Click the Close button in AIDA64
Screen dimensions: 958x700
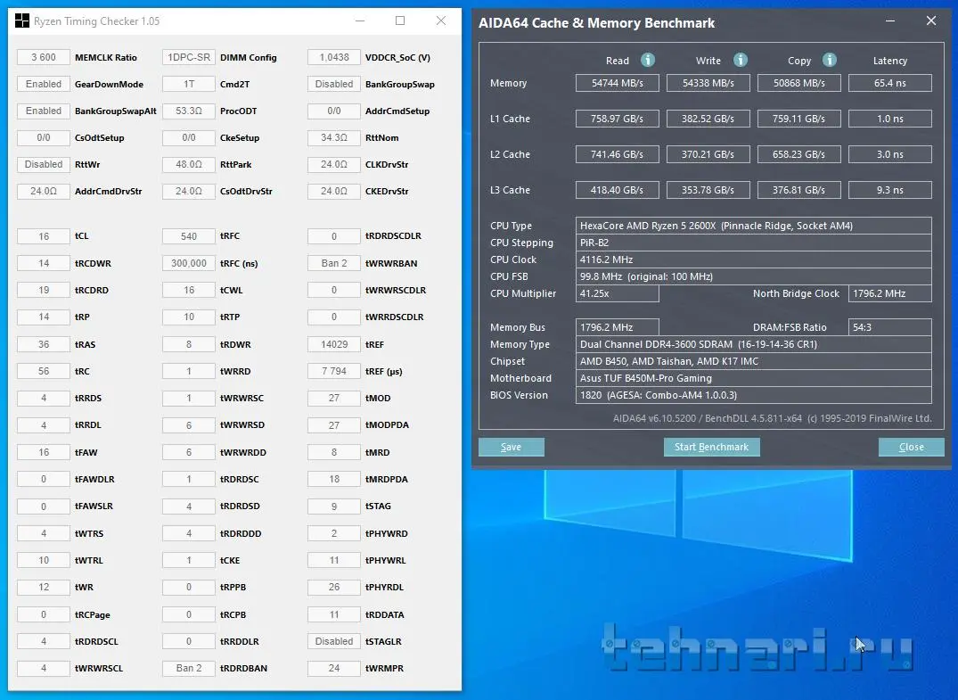coord(911,447)
